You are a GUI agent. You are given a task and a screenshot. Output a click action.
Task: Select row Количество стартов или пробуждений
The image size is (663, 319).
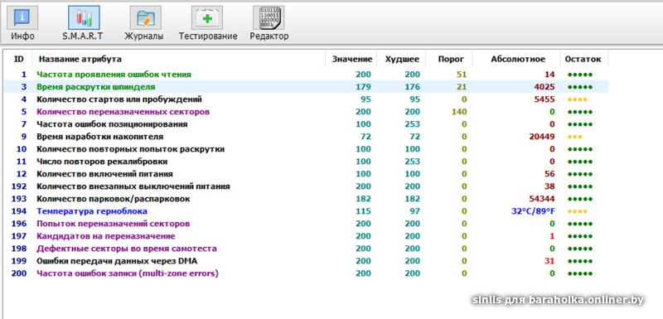pyautogui.click(x=307, y=99)
